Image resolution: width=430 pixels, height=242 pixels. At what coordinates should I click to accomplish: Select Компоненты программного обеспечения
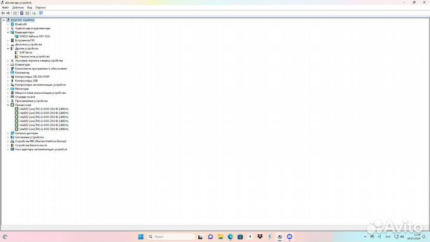coord(41,69)
